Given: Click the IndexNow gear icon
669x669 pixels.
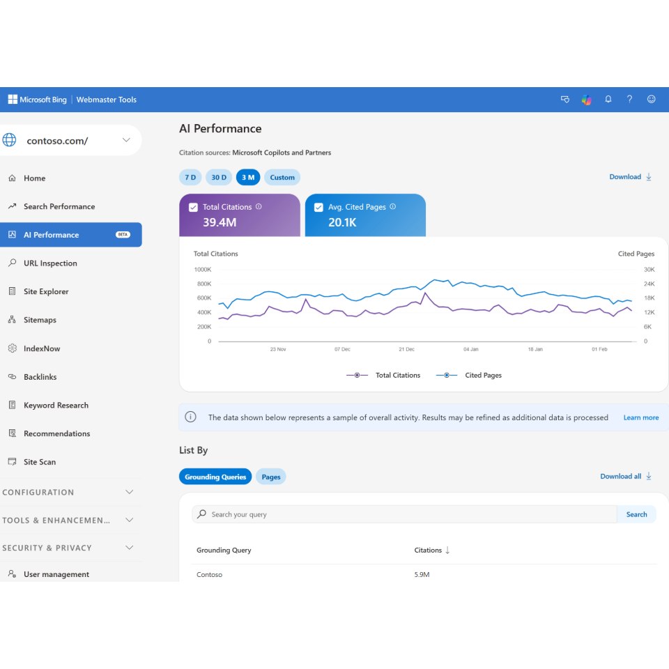Looking at the screenshot, I should point(13,348).
